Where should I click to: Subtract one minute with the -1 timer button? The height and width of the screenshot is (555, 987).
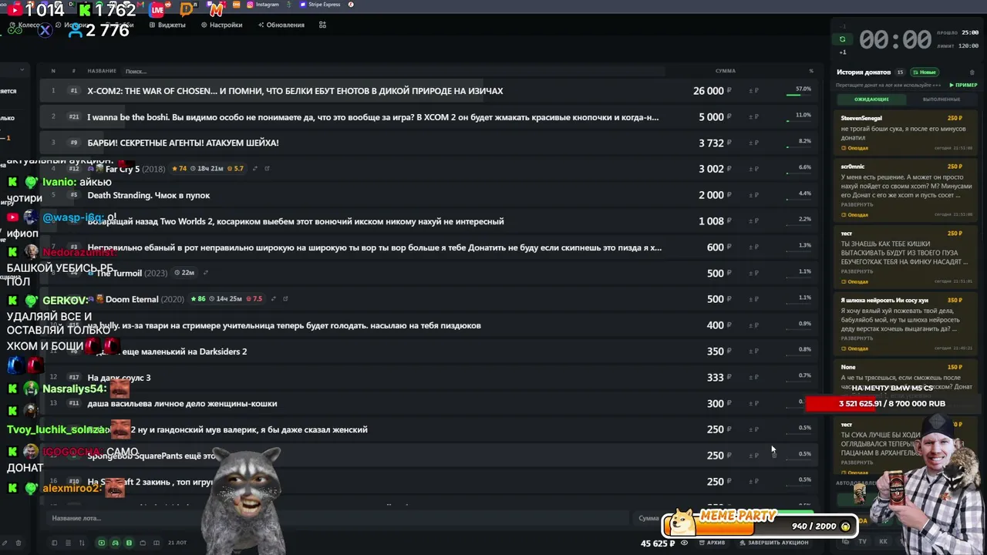click(842, 27)
